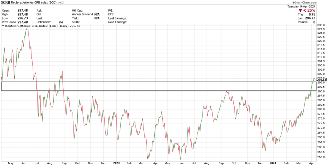Select the INDX exchange label in header

click(x=61, y=3)
